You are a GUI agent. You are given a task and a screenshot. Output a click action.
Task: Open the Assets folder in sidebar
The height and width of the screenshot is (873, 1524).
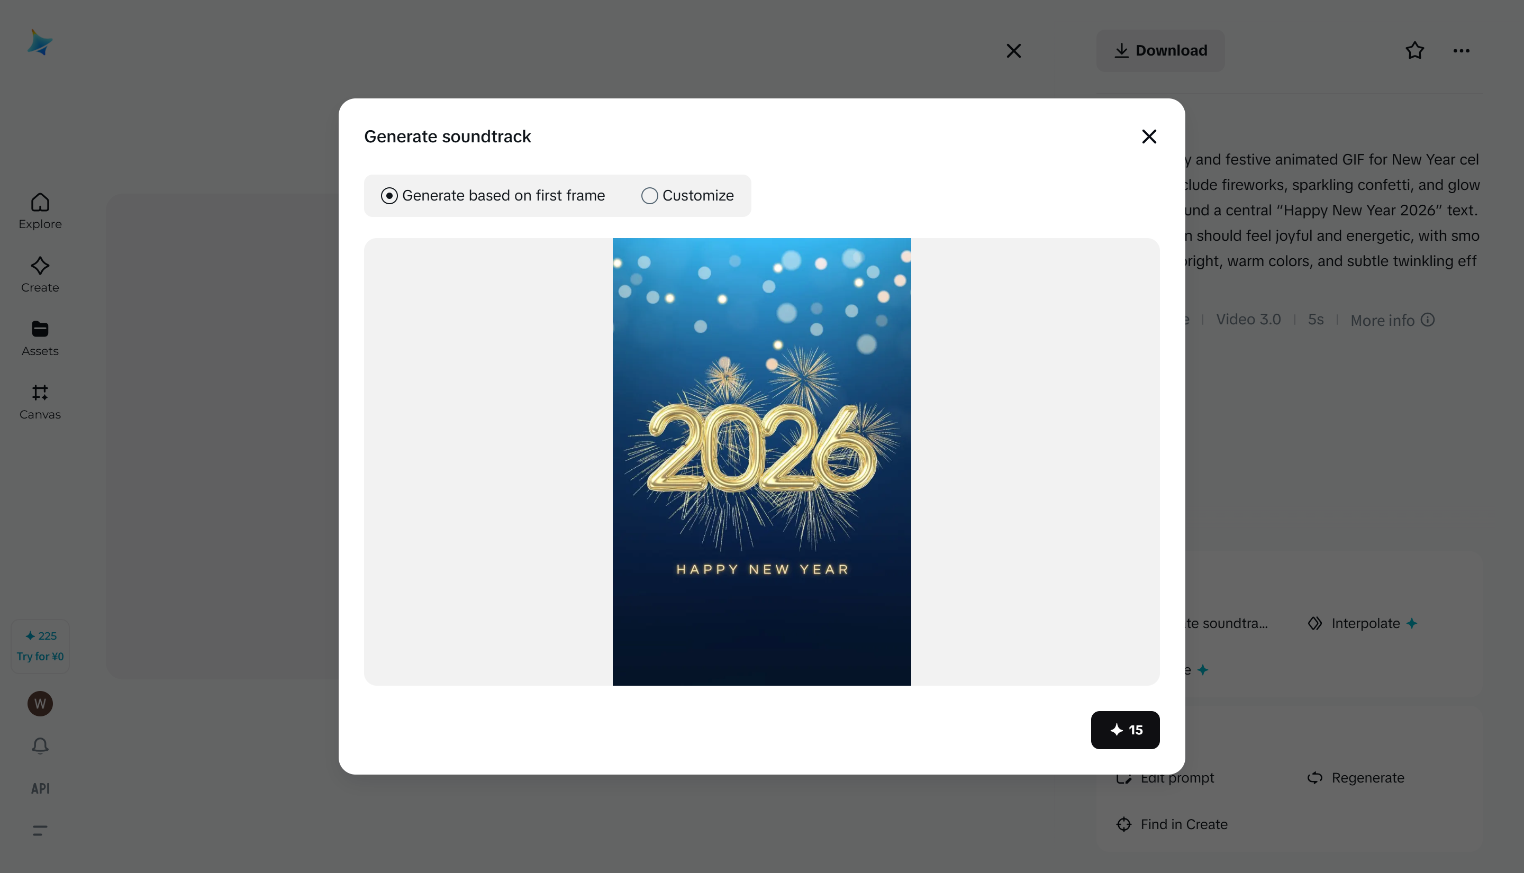pos(40,338)
